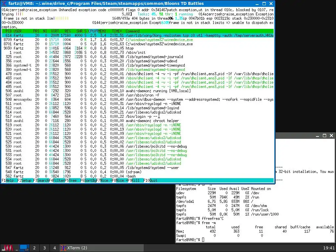Select the systemd-journald process row
The image size is (336, 252).
coord(137,57)
